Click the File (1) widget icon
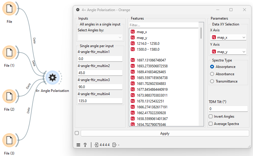 (x=9, y=52)
